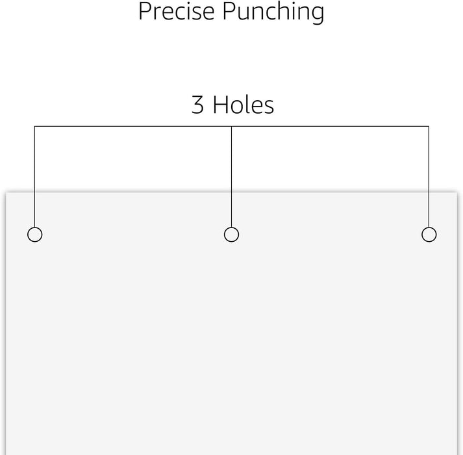Click where the center line meets the bracket
This screenshot has height=455, width=463.
231,127
